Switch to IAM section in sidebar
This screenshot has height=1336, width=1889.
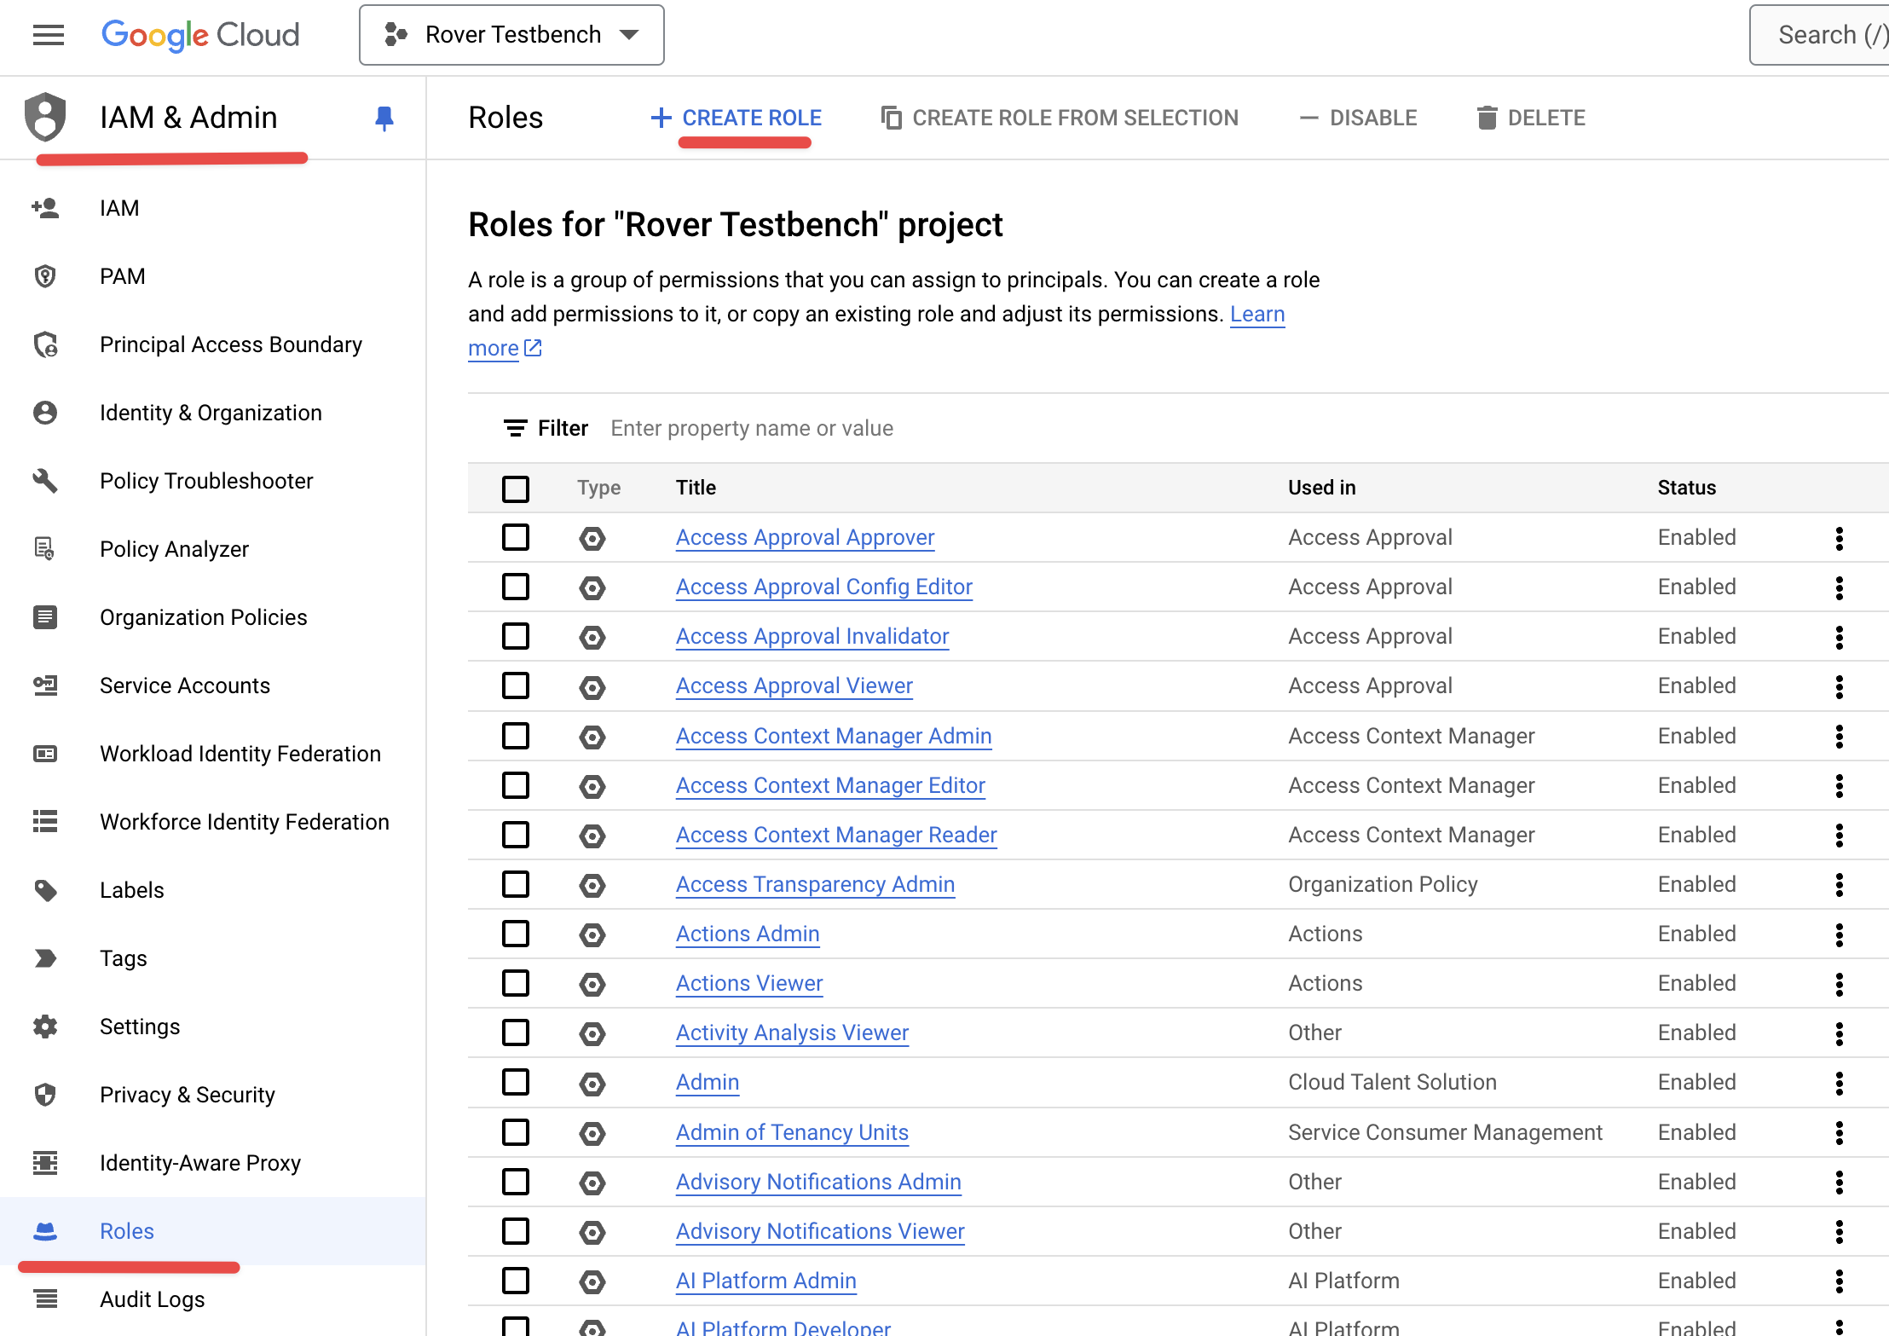coord(118,208)
